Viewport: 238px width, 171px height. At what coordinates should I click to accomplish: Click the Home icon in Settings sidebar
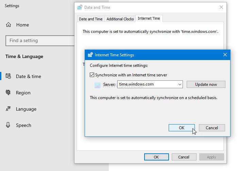point(8,25)
